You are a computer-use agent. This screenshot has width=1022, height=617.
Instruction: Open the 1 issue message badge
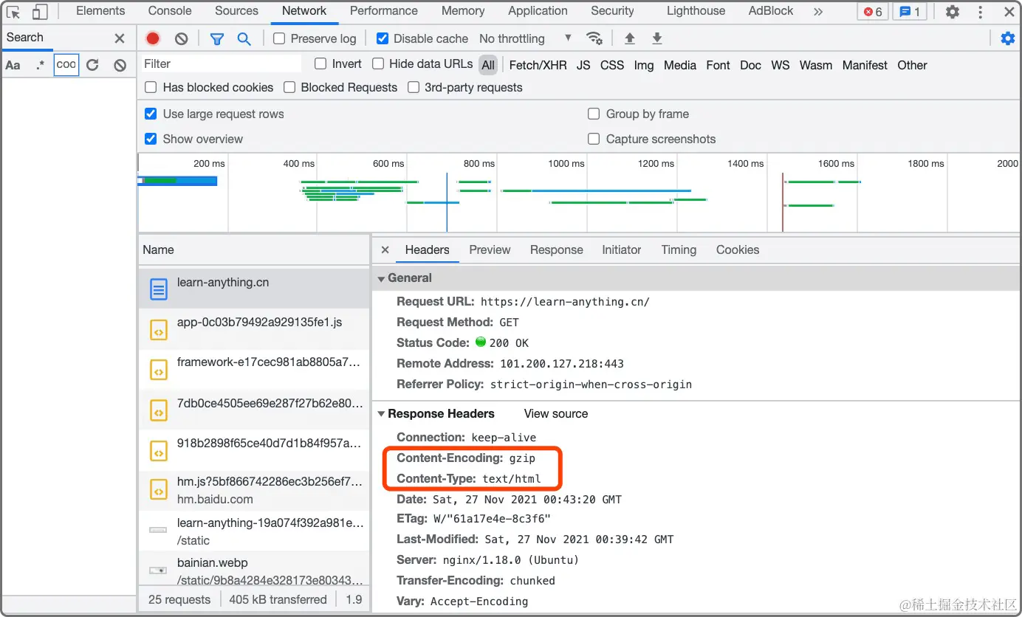point(910,12)
